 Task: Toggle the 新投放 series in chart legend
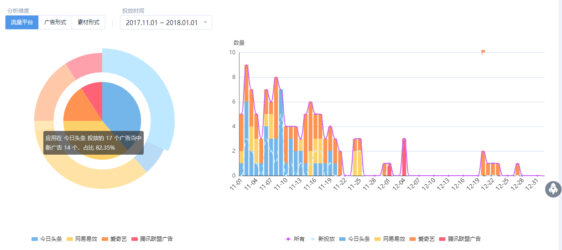tap(322, 239)
